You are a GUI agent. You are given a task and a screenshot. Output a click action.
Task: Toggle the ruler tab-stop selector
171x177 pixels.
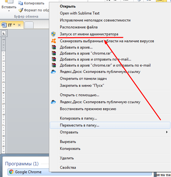click(x=4, y=33)
